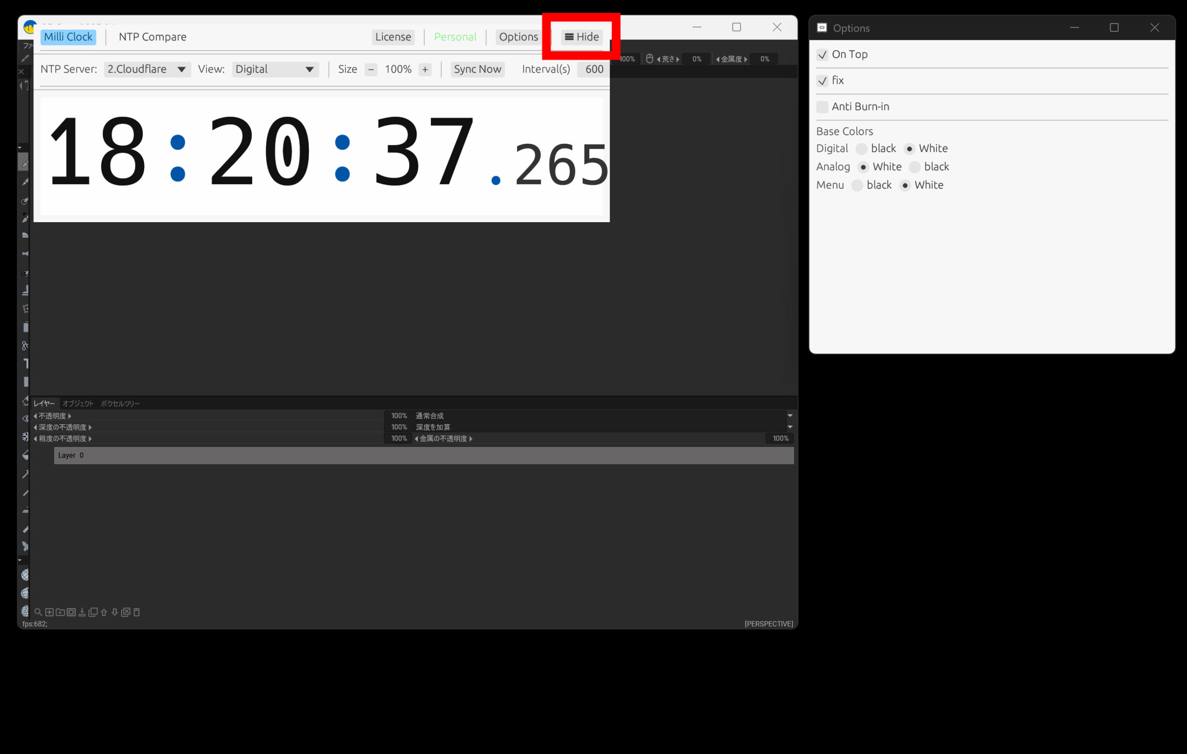The image size is (1187, 754).
Task: Click the duplicate layer icon
Action: coord(93,612)
